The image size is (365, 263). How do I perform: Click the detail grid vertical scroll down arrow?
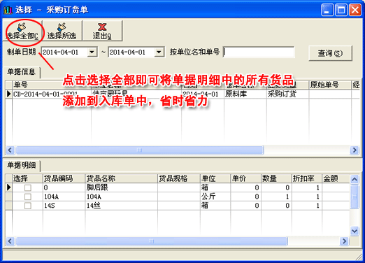tap(355, 231)
